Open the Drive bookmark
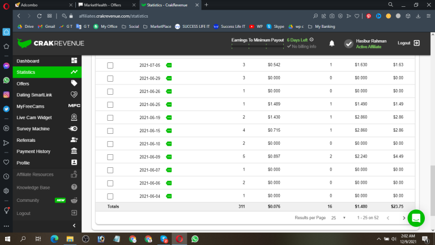 pos(25,27)
